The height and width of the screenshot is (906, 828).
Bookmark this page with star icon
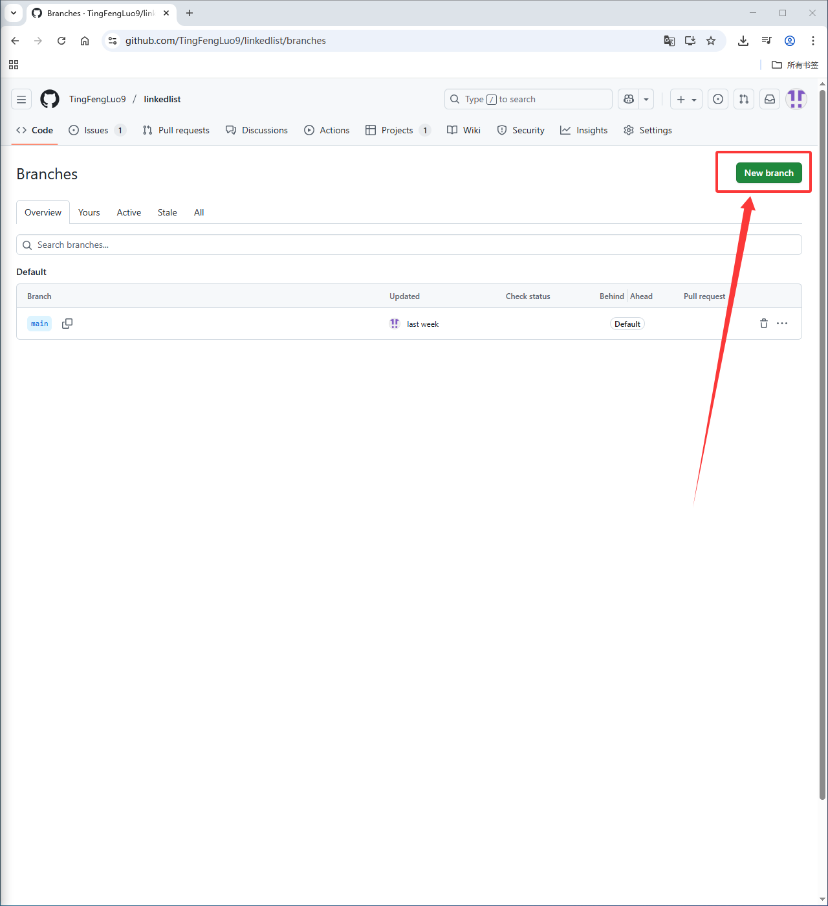coord(711,41)
